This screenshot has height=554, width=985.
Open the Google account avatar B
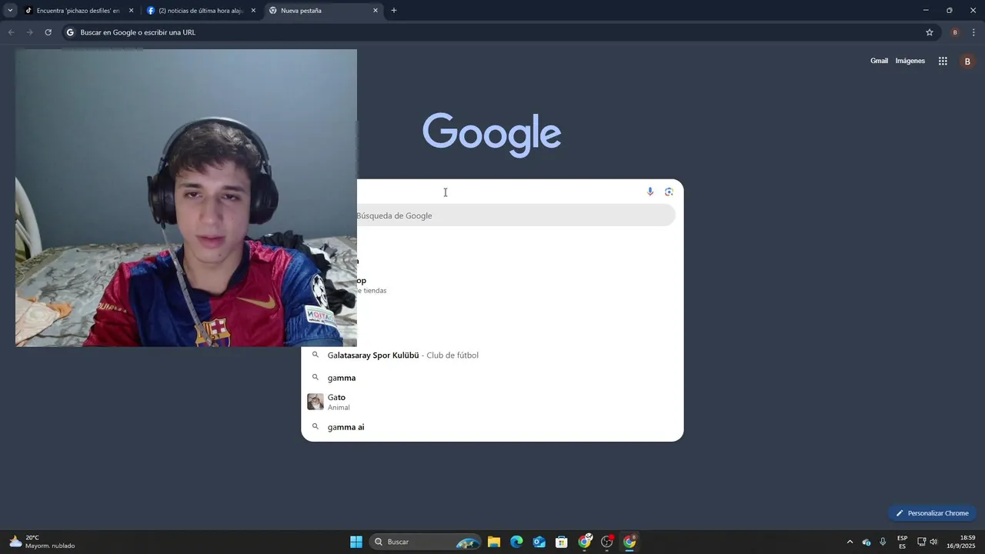pyautogui.click(x=967, y=62)
